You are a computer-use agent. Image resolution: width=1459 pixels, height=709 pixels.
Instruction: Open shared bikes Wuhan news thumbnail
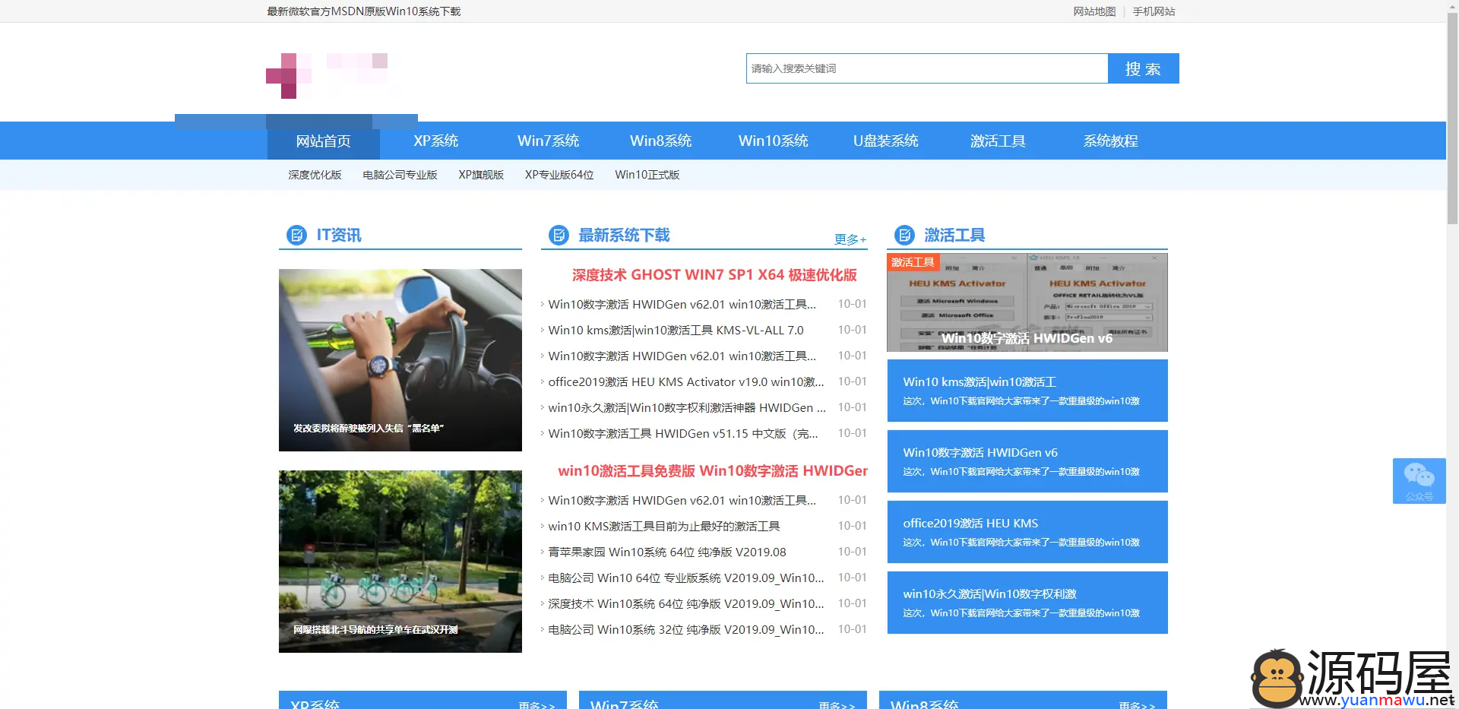click(400, 562)
